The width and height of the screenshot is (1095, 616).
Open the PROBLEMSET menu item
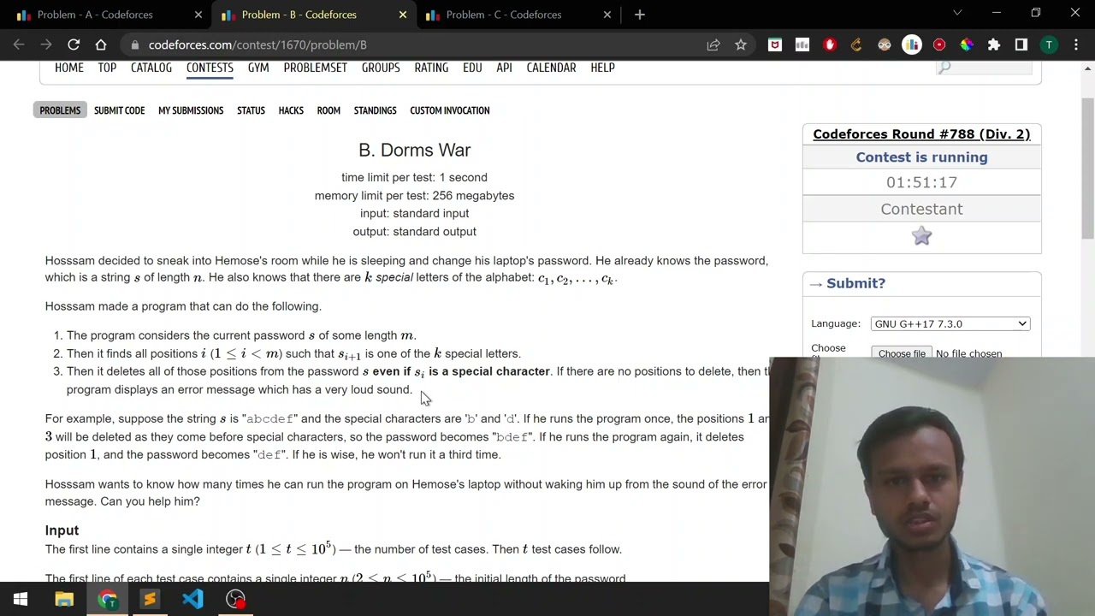click(315, 68)
